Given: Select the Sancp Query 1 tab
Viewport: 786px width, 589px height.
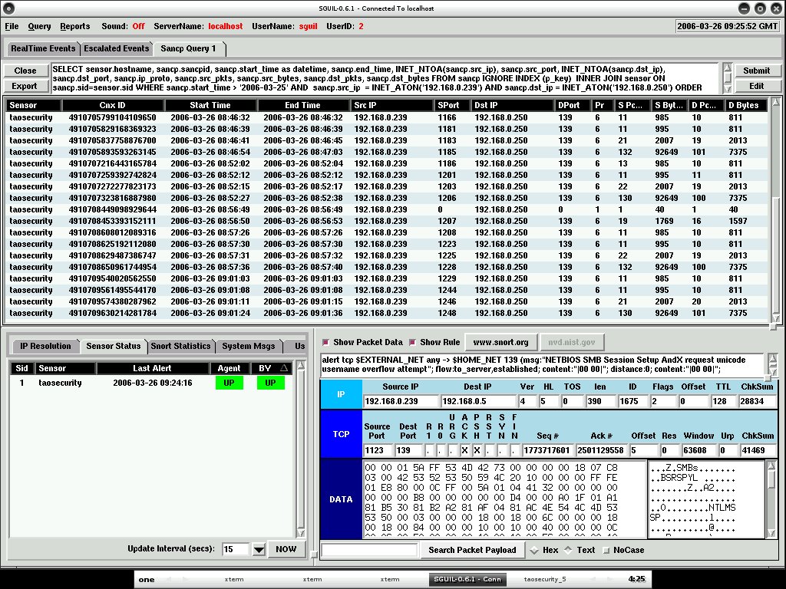Looking at the screenshot, I should [189, 48].
